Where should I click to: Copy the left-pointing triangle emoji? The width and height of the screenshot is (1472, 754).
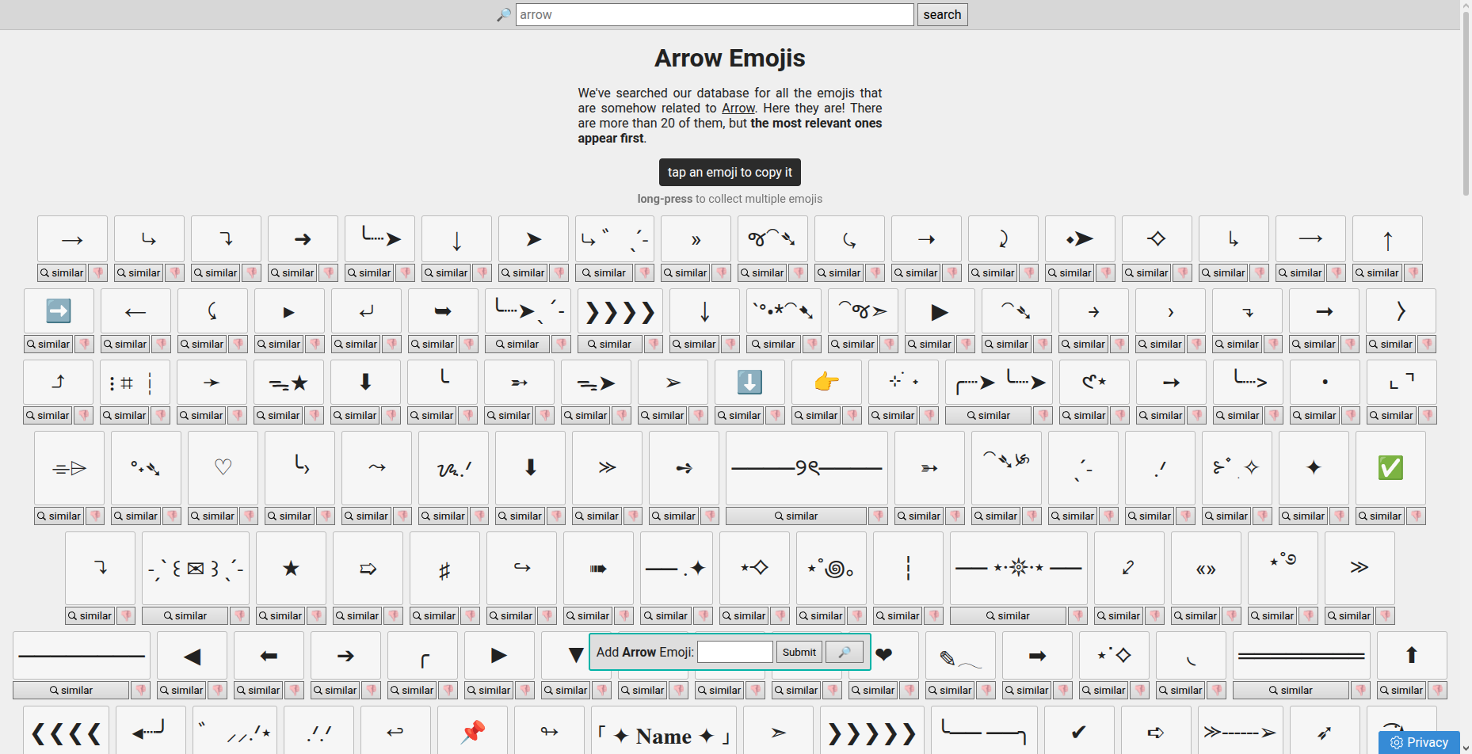[x=192, y=655]
